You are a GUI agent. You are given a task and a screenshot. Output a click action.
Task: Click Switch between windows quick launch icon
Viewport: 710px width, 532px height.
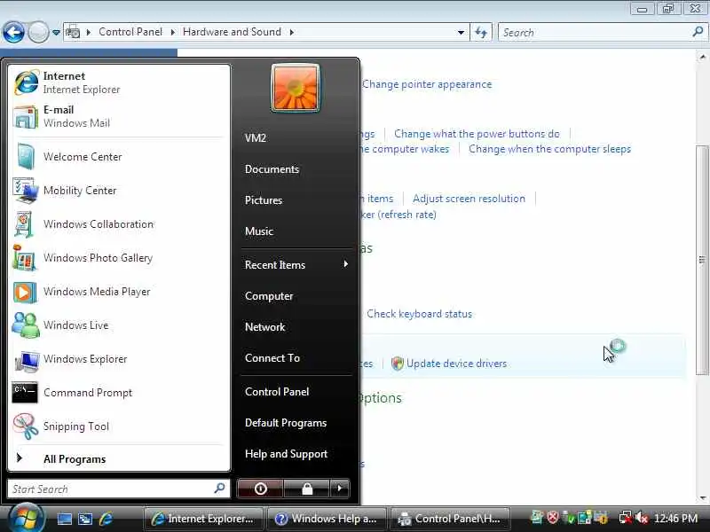tap(85, 519)
